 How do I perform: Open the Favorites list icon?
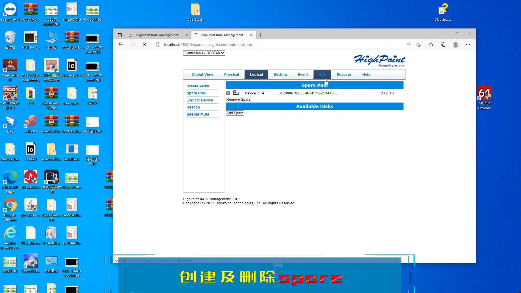[431, 44]
